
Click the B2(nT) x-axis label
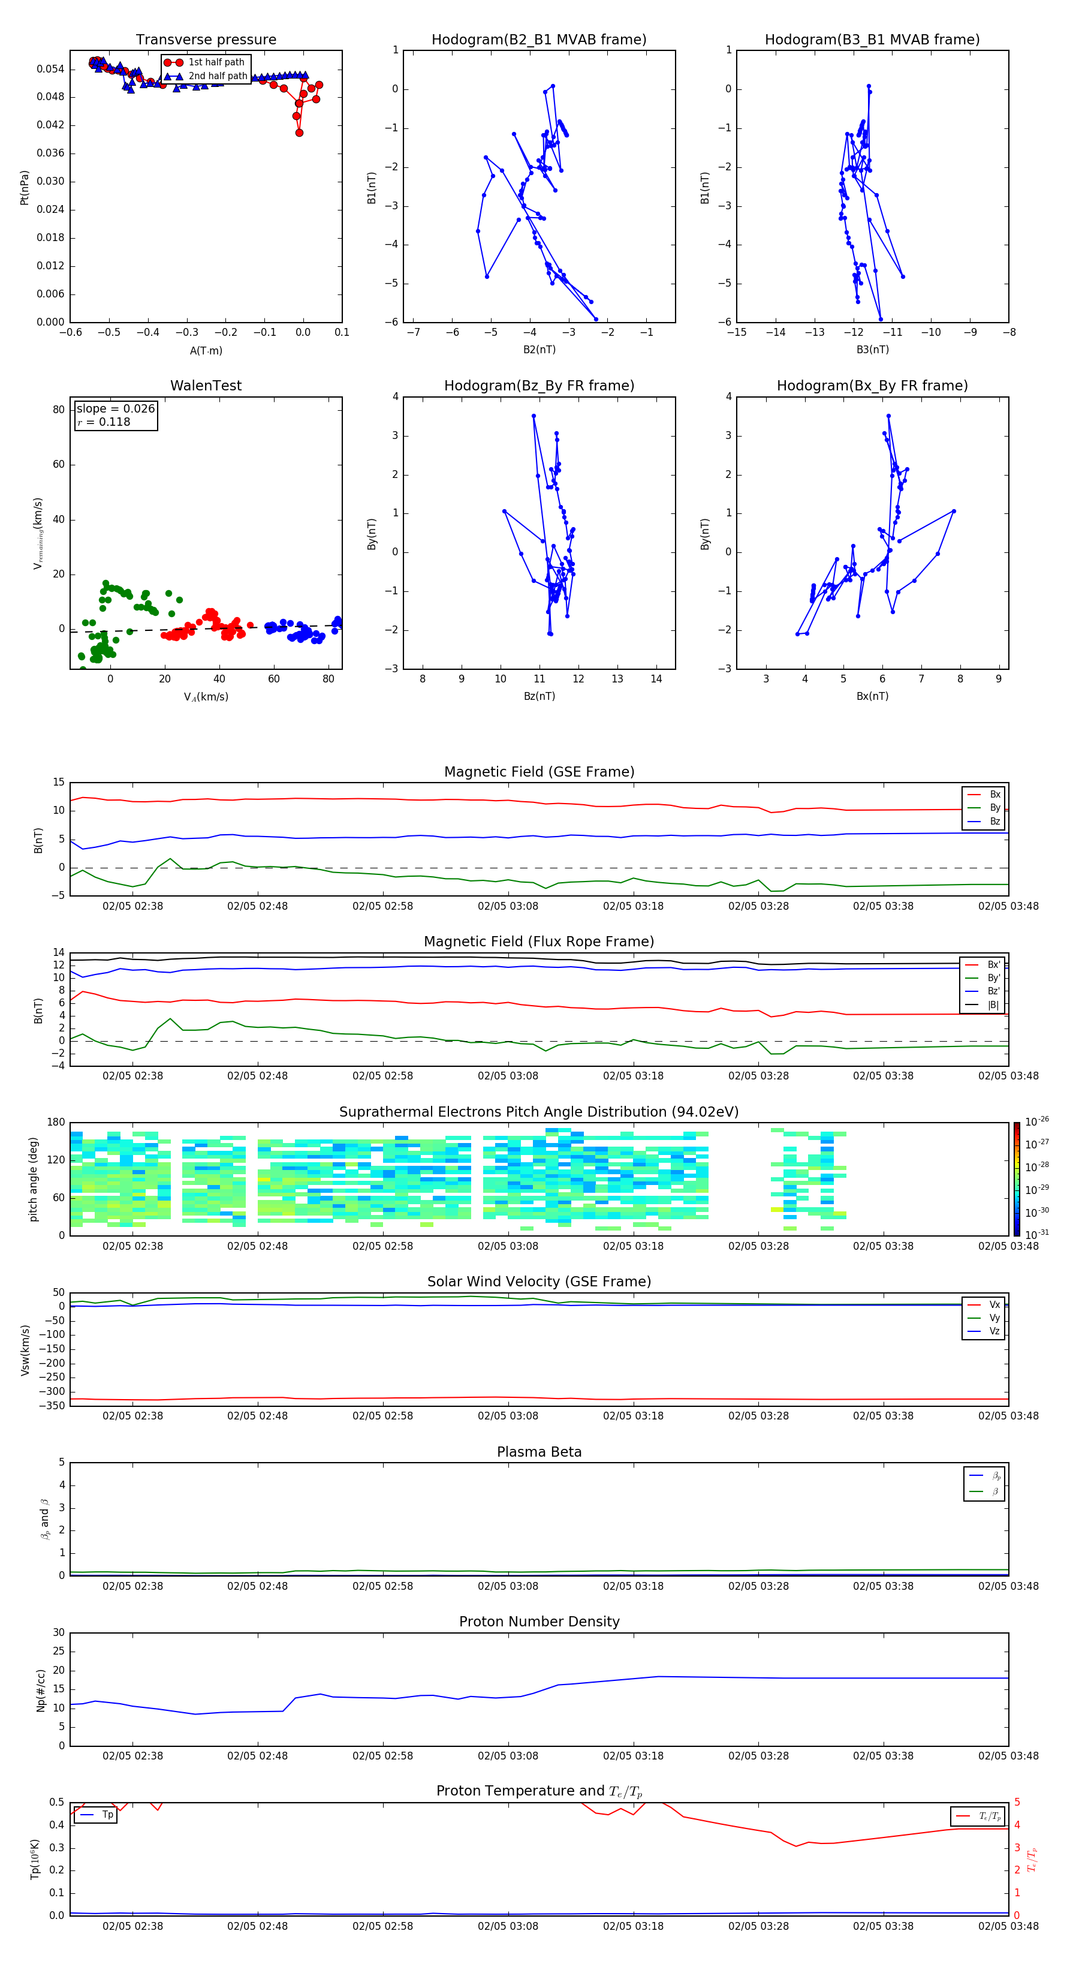[x=539, y=350]
